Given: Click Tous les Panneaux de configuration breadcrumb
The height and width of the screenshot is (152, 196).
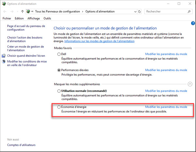Looking at the screenshot, I should tap(57, 11).
